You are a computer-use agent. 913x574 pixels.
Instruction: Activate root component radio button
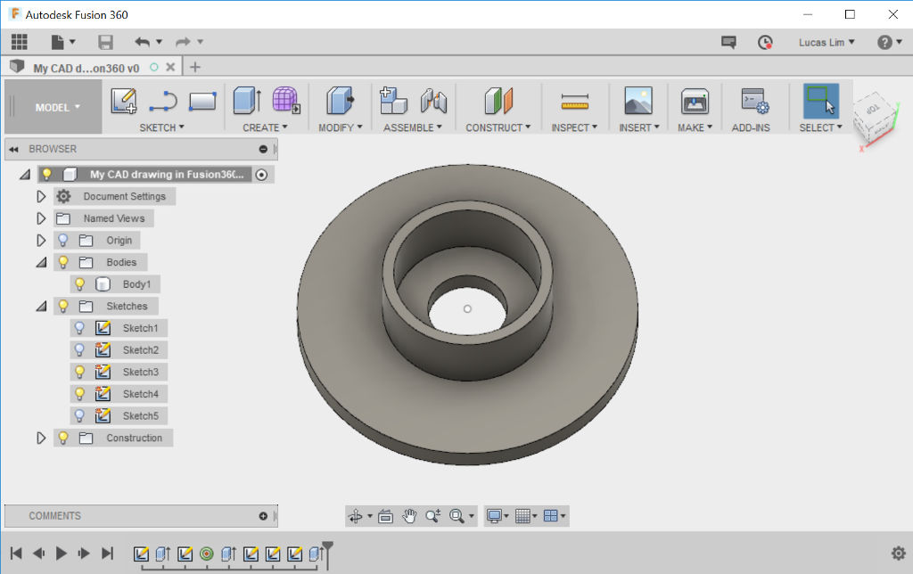261,175
